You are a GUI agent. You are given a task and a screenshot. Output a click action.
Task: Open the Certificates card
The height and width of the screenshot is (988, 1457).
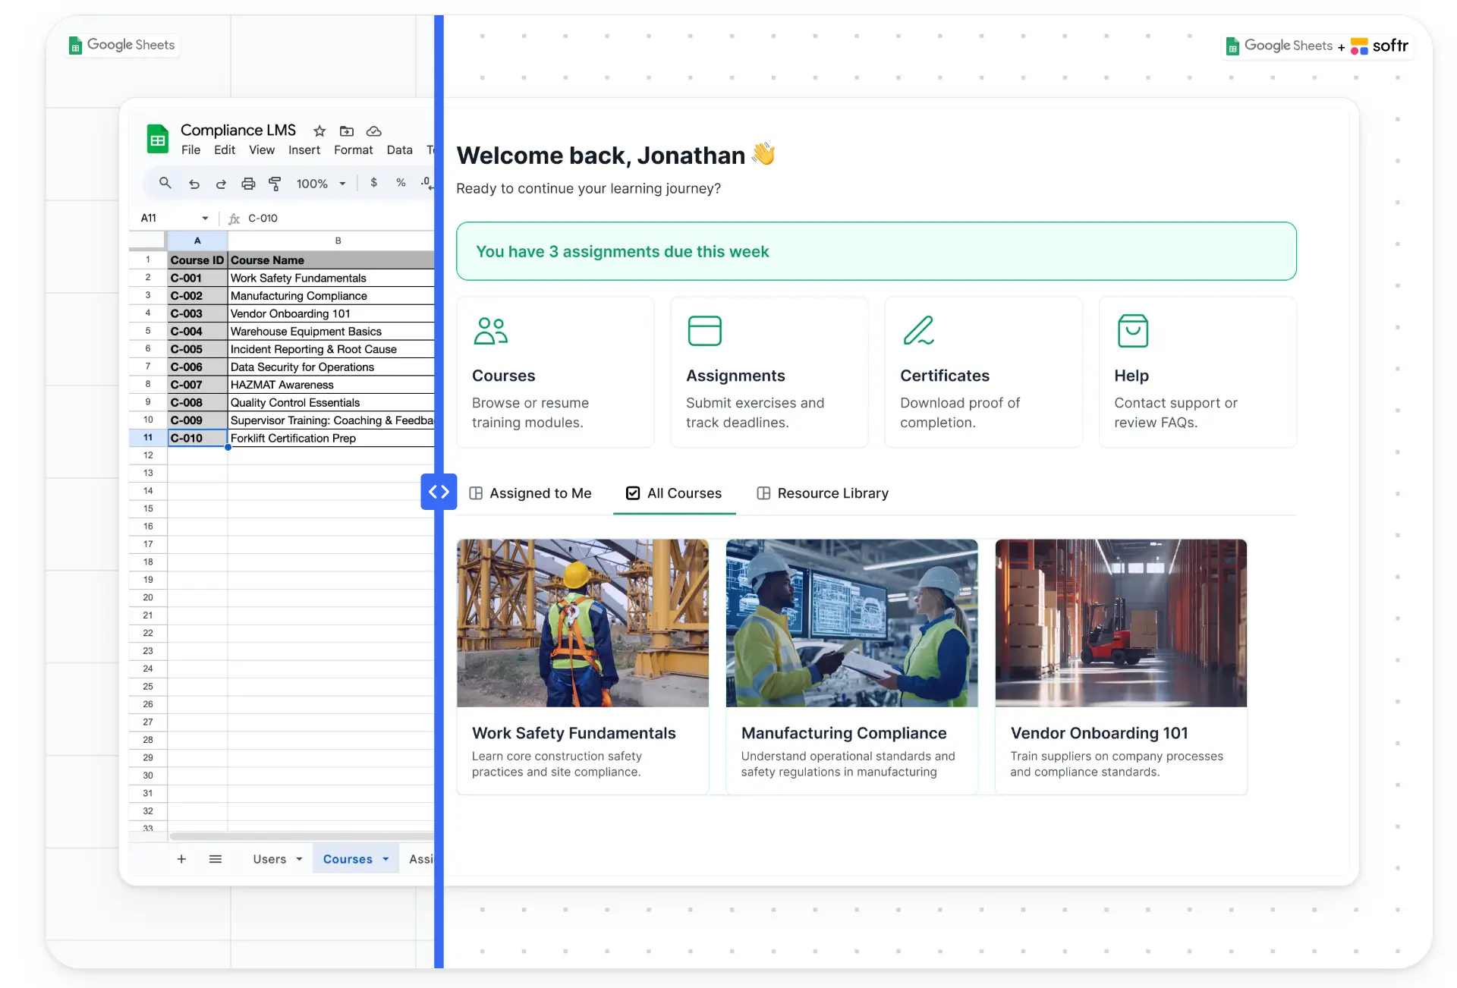click(x=983, y=372)
